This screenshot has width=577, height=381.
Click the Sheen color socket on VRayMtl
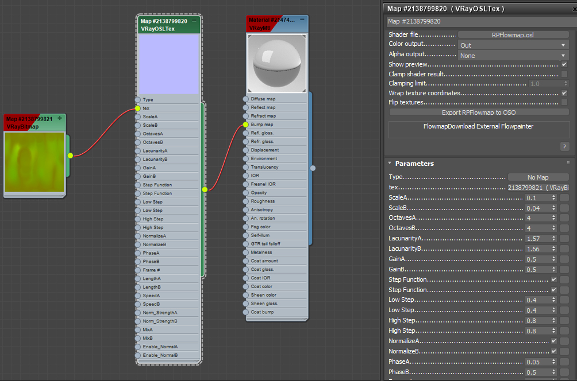[246, 295]
